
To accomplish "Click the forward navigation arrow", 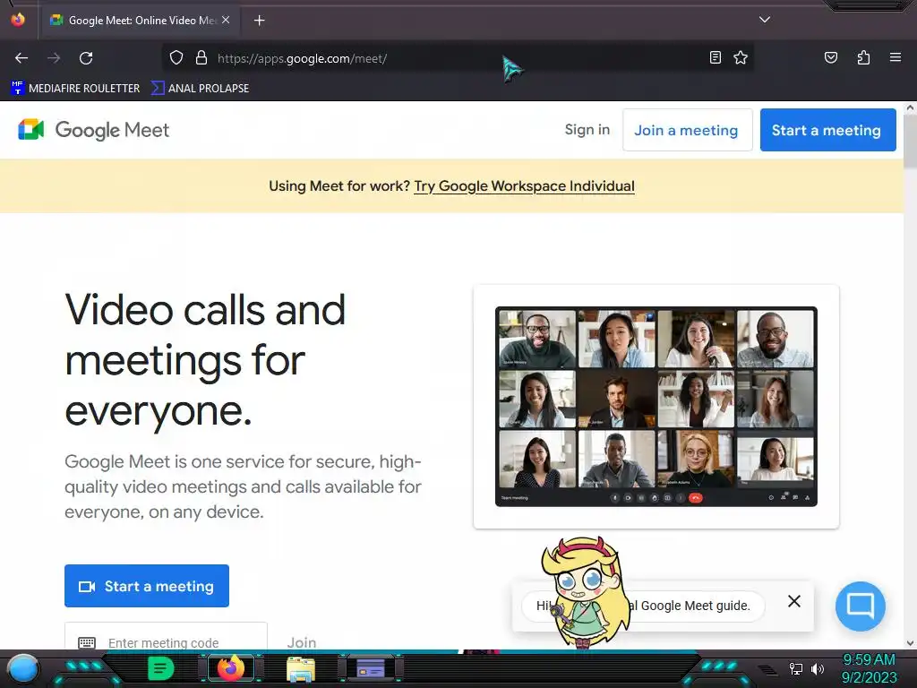I will click(54, 58).
